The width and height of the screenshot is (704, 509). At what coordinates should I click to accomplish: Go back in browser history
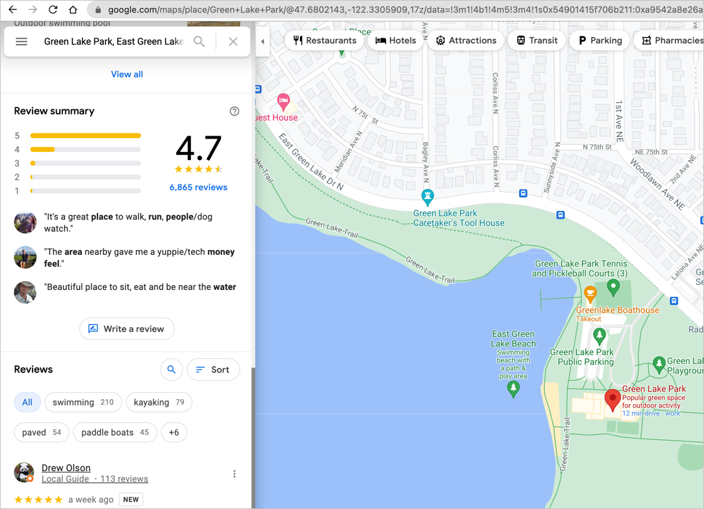click(x=13, y=9)
